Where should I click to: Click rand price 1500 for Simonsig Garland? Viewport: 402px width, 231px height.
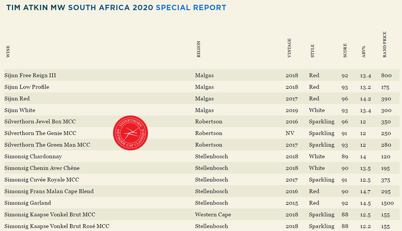(x=387, y=203)
